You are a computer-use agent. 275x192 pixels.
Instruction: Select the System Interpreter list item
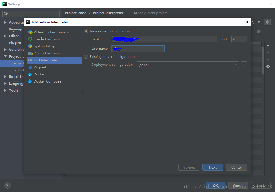pos(54,46)
